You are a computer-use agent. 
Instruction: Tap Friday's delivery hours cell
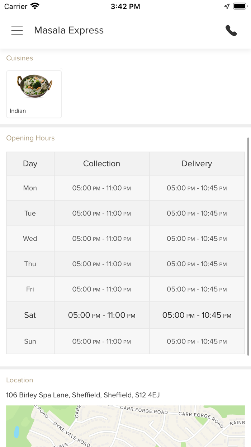pyautogui.click(x=197, y=289)
